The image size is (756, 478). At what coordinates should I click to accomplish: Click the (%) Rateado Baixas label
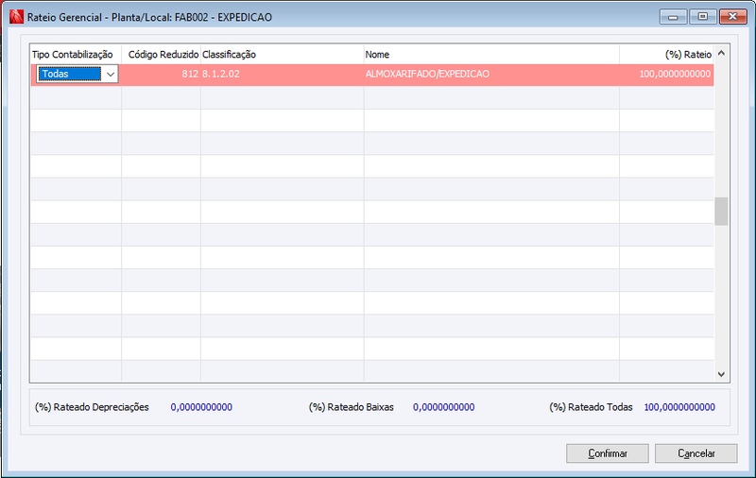pos(351,407)
